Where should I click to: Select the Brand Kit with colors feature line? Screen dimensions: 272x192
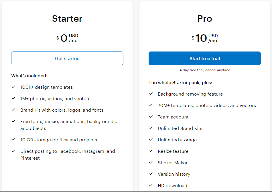pyautogui.click(x=62, y=110)
